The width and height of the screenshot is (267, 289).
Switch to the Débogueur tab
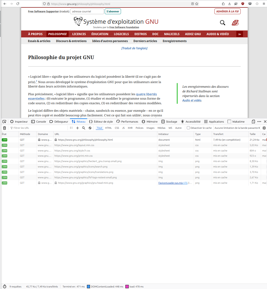[x=59, y=122]
